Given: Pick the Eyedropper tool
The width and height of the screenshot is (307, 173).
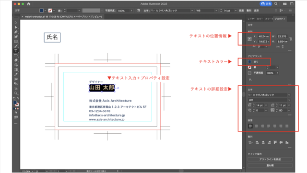Looking at the screenshot, I should (16, 74).
